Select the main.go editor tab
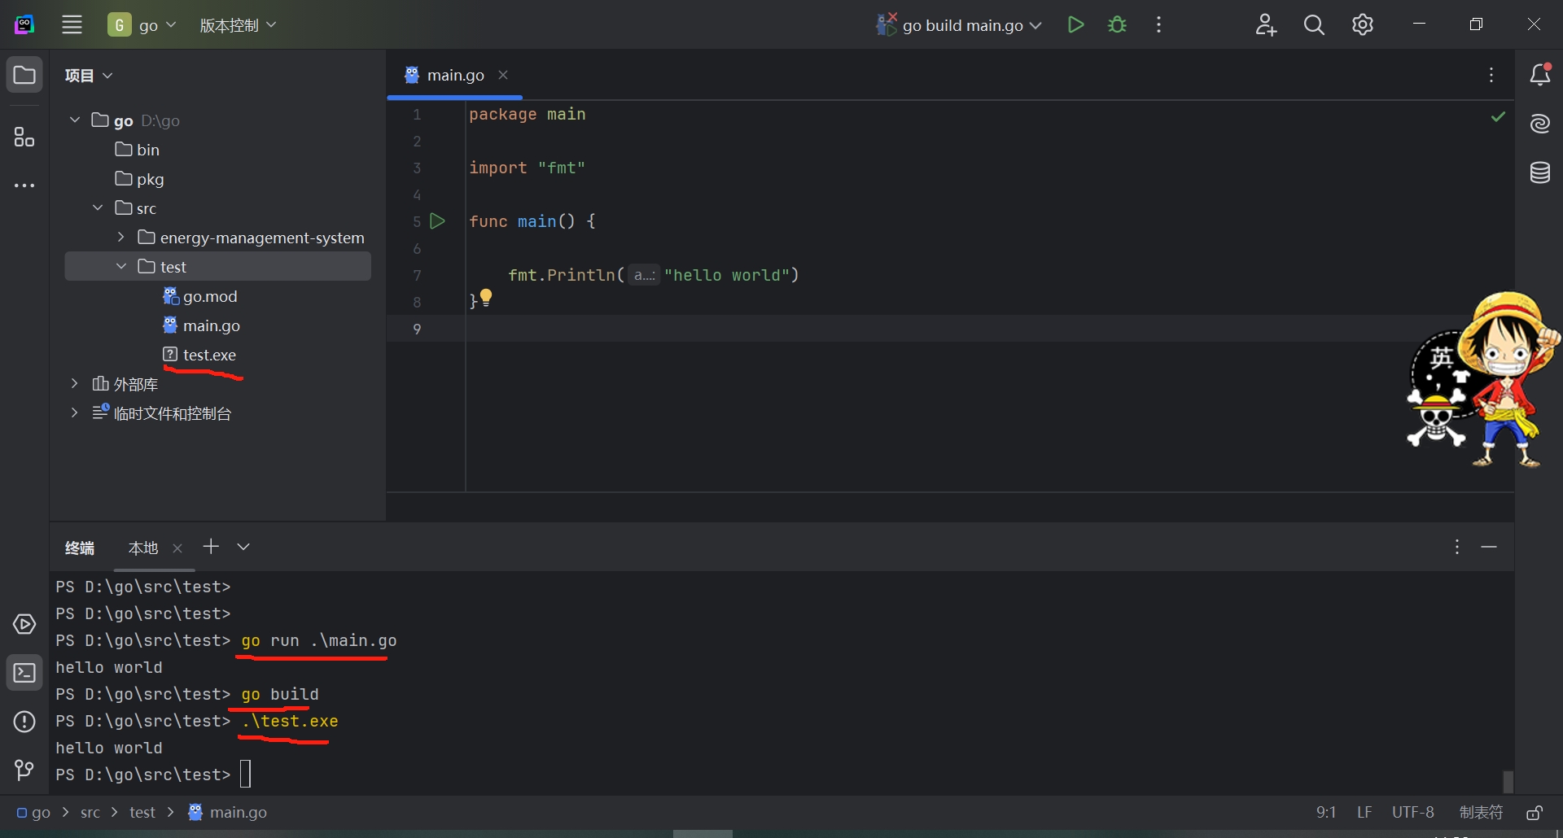The image size is (1563, 838). (x=455, y=76)
